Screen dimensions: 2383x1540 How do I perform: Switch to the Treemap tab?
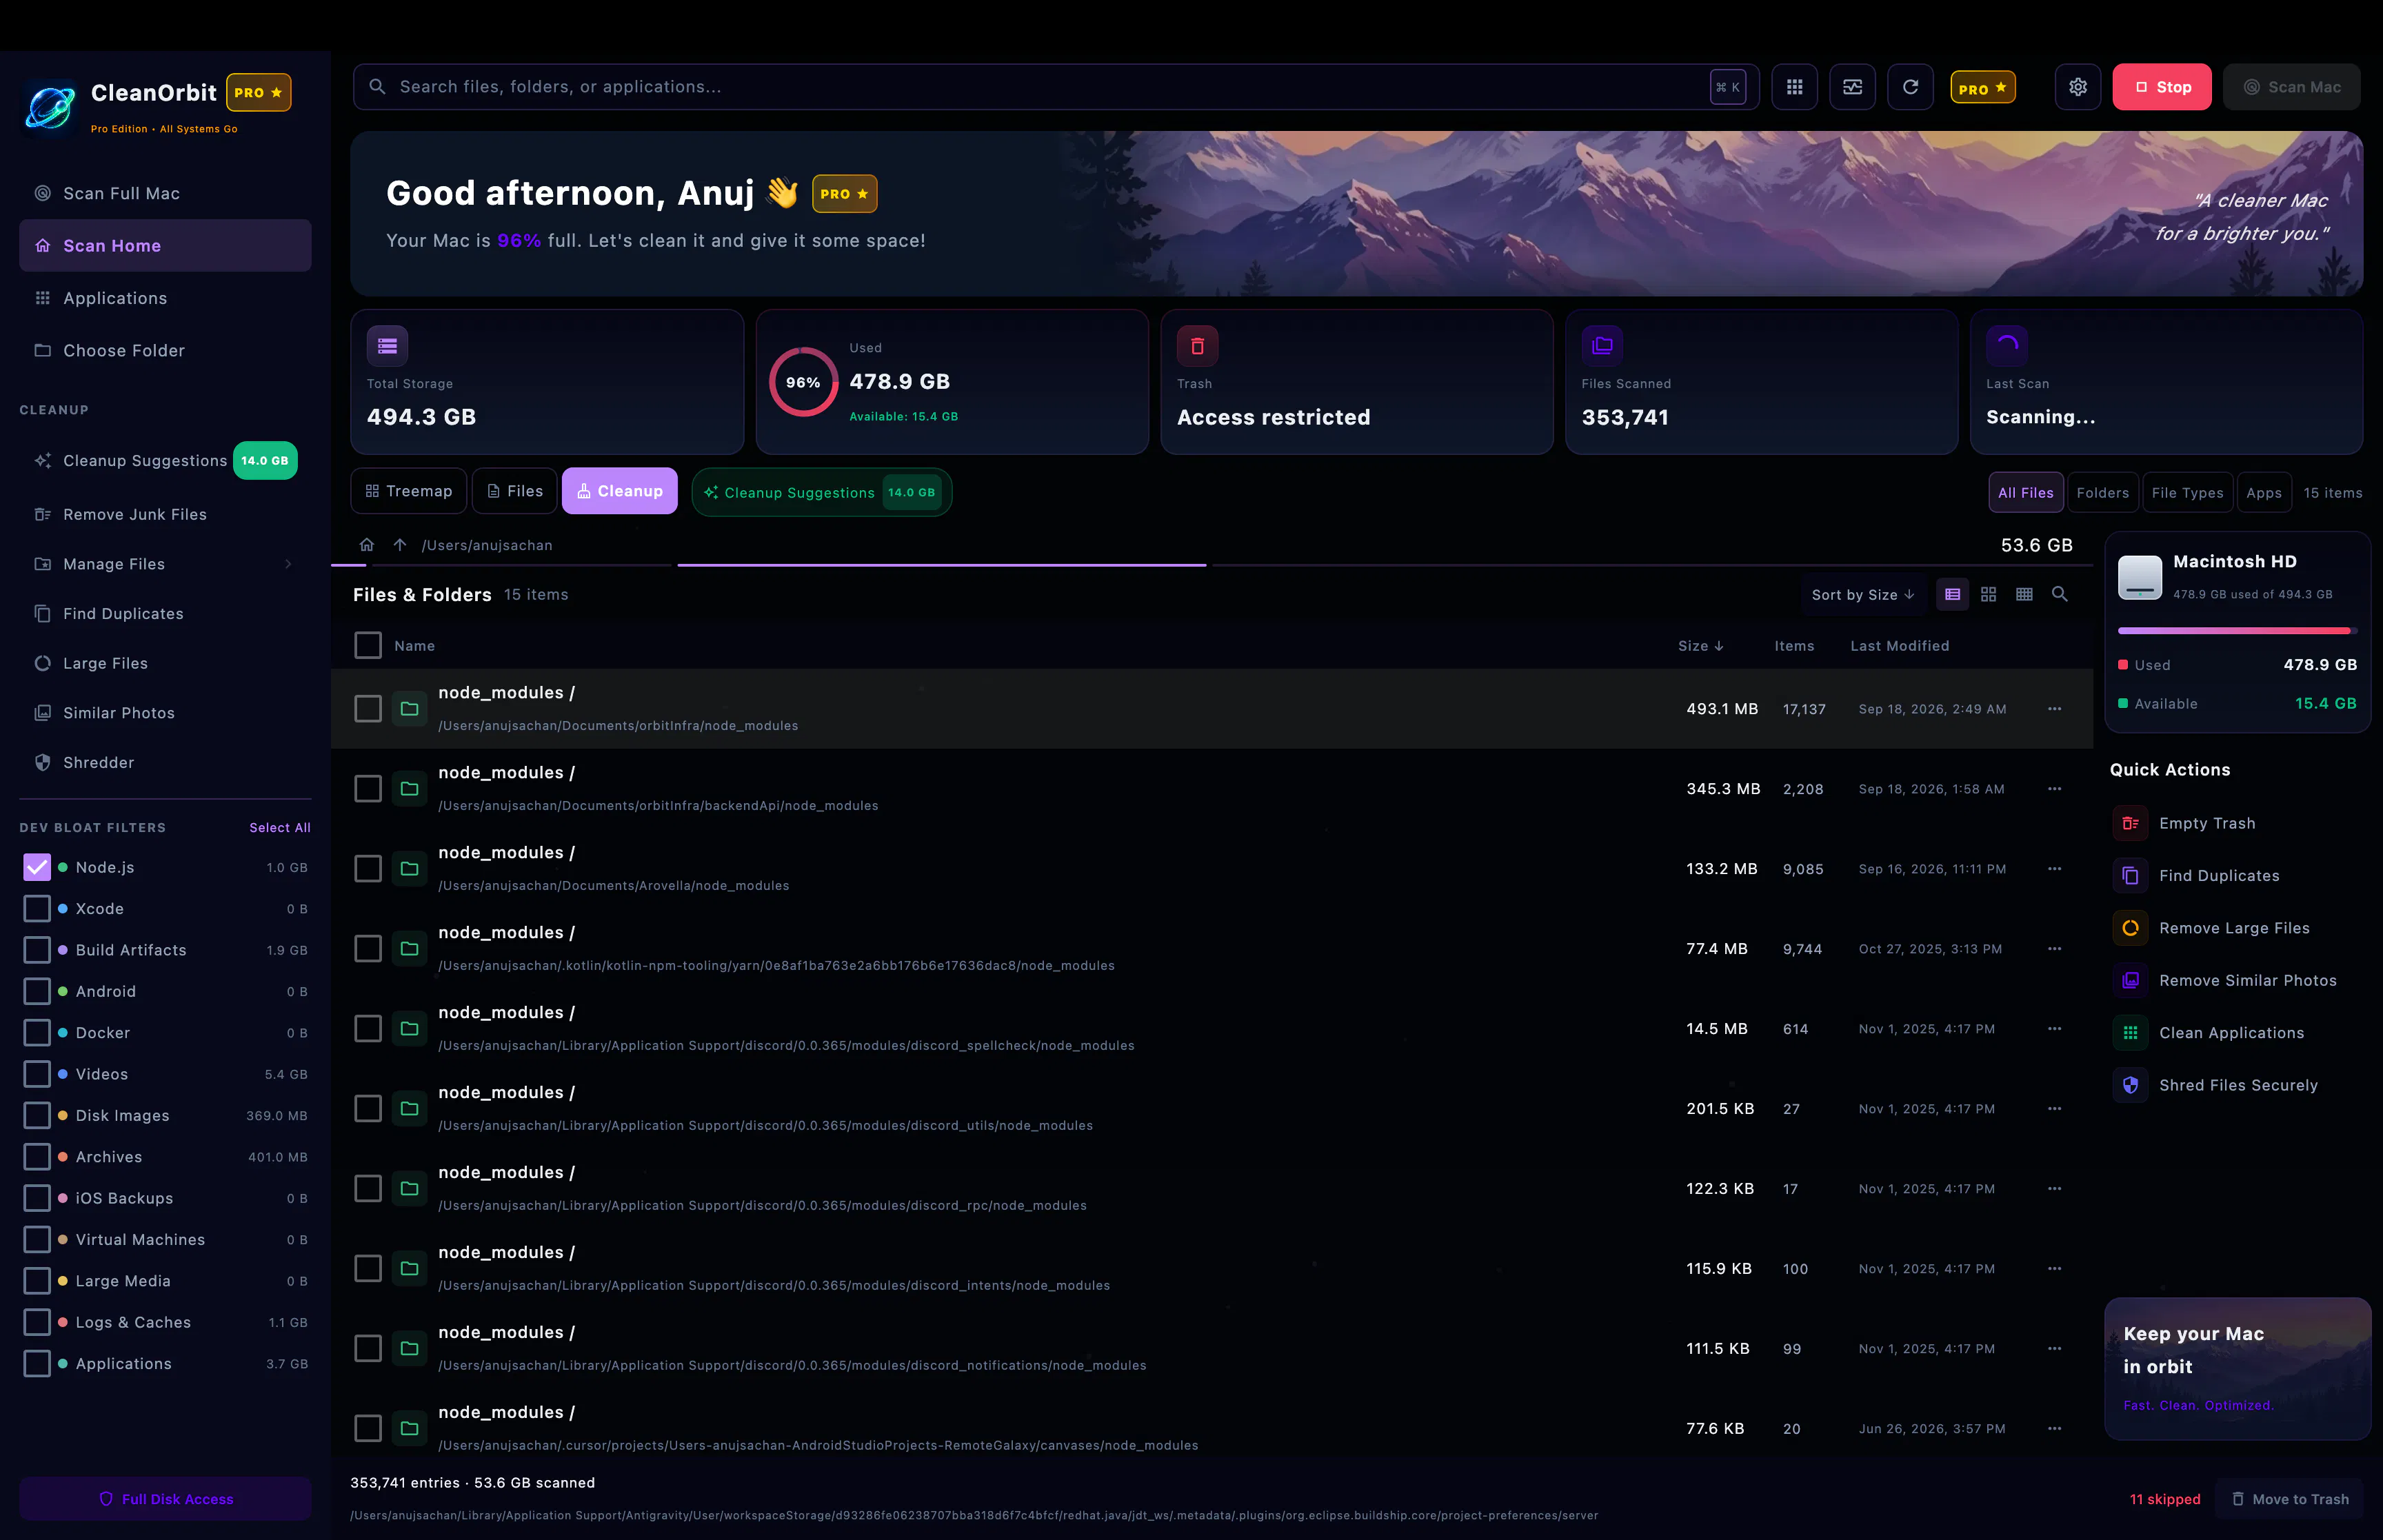pos(409,491)
